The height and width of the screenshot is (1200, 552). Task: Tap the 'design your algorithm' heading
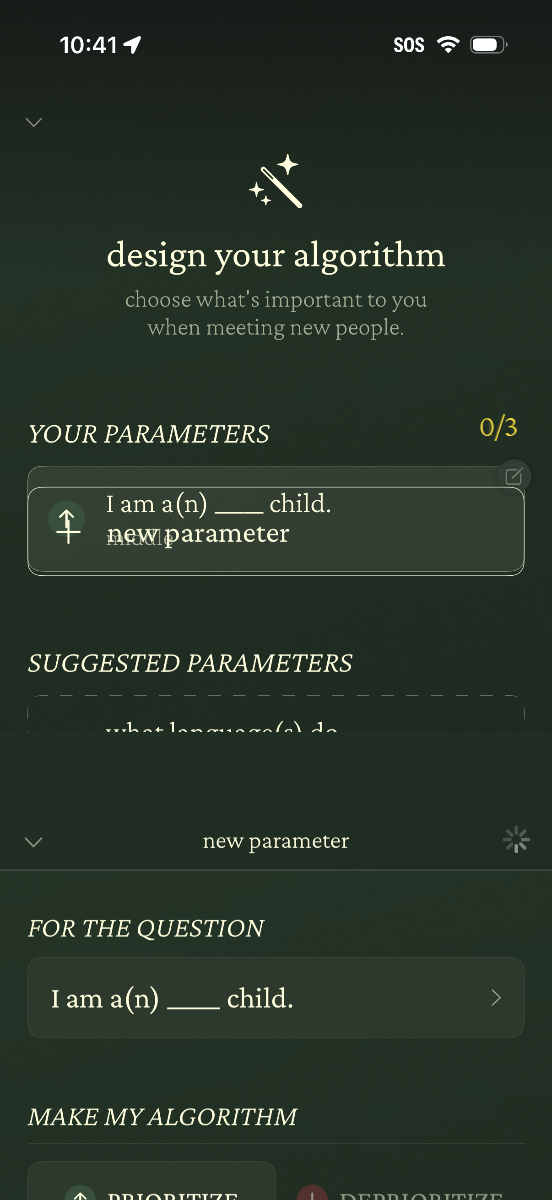tap(276, 255)
